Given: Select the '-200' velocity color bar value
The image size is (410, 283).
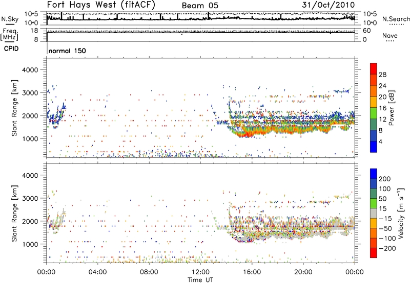Looking at the screenshot, I should click(387, 248).
